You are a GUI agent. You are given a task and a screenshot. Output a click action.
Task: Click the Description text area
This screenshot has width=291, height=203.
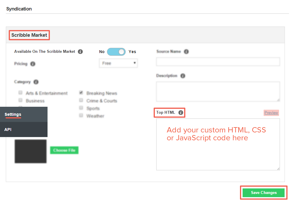click(x=218, y=92)
